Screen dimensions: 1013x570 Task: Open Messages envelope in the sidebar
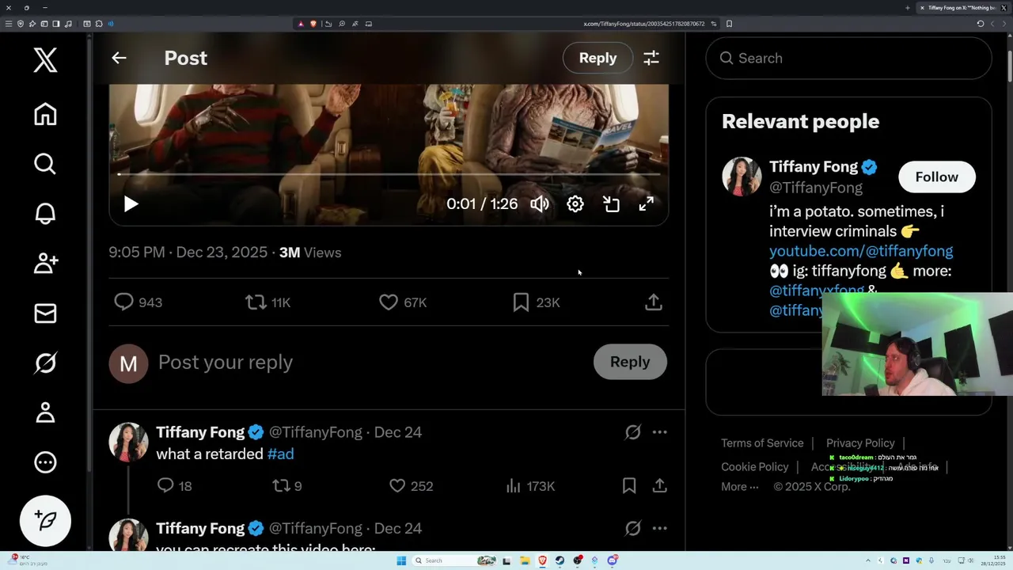coord(45,313)
